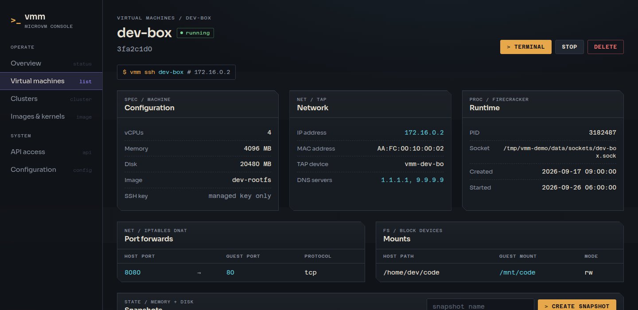
Task: Click the Created timestamp 2026-09-17 09:00:00
Action: 579,171
